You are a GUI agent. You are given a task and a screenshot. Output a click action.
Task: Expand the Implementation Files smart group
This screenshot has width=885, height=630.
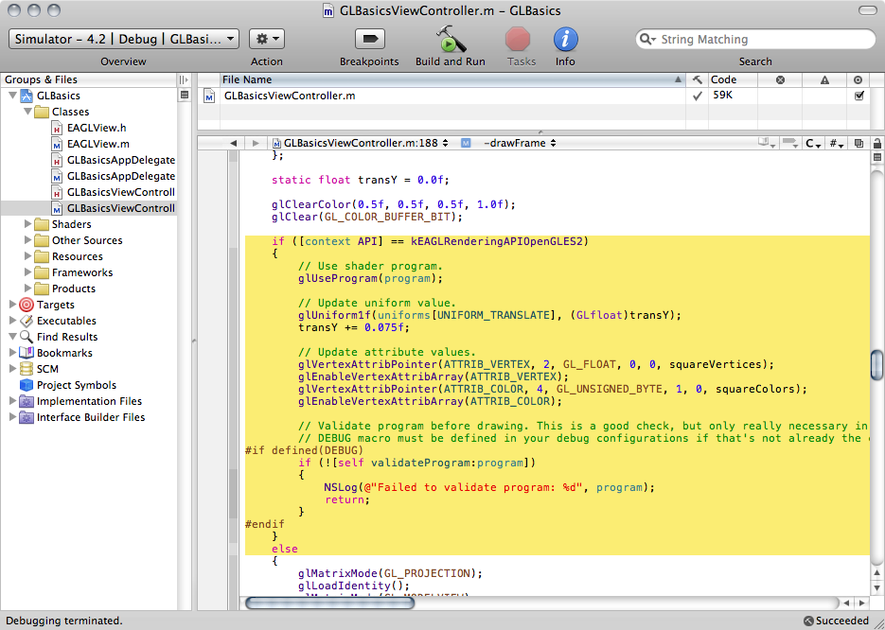pos(12,401)
